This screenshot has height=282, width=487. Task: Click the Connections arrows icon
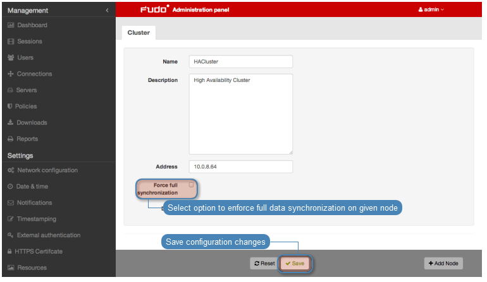pos(11,74)
